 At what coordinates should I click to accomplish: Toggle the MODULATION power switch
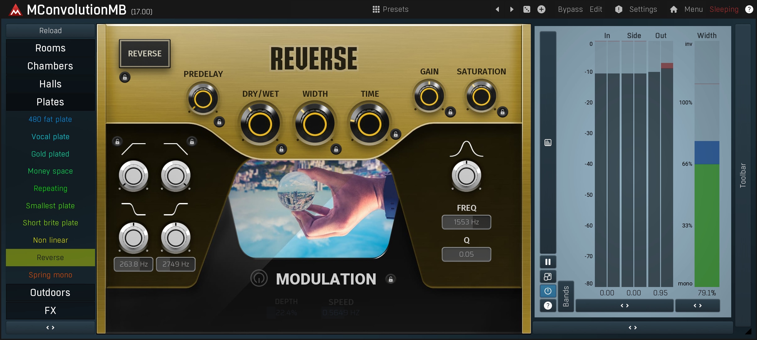[x=259, y=278]
